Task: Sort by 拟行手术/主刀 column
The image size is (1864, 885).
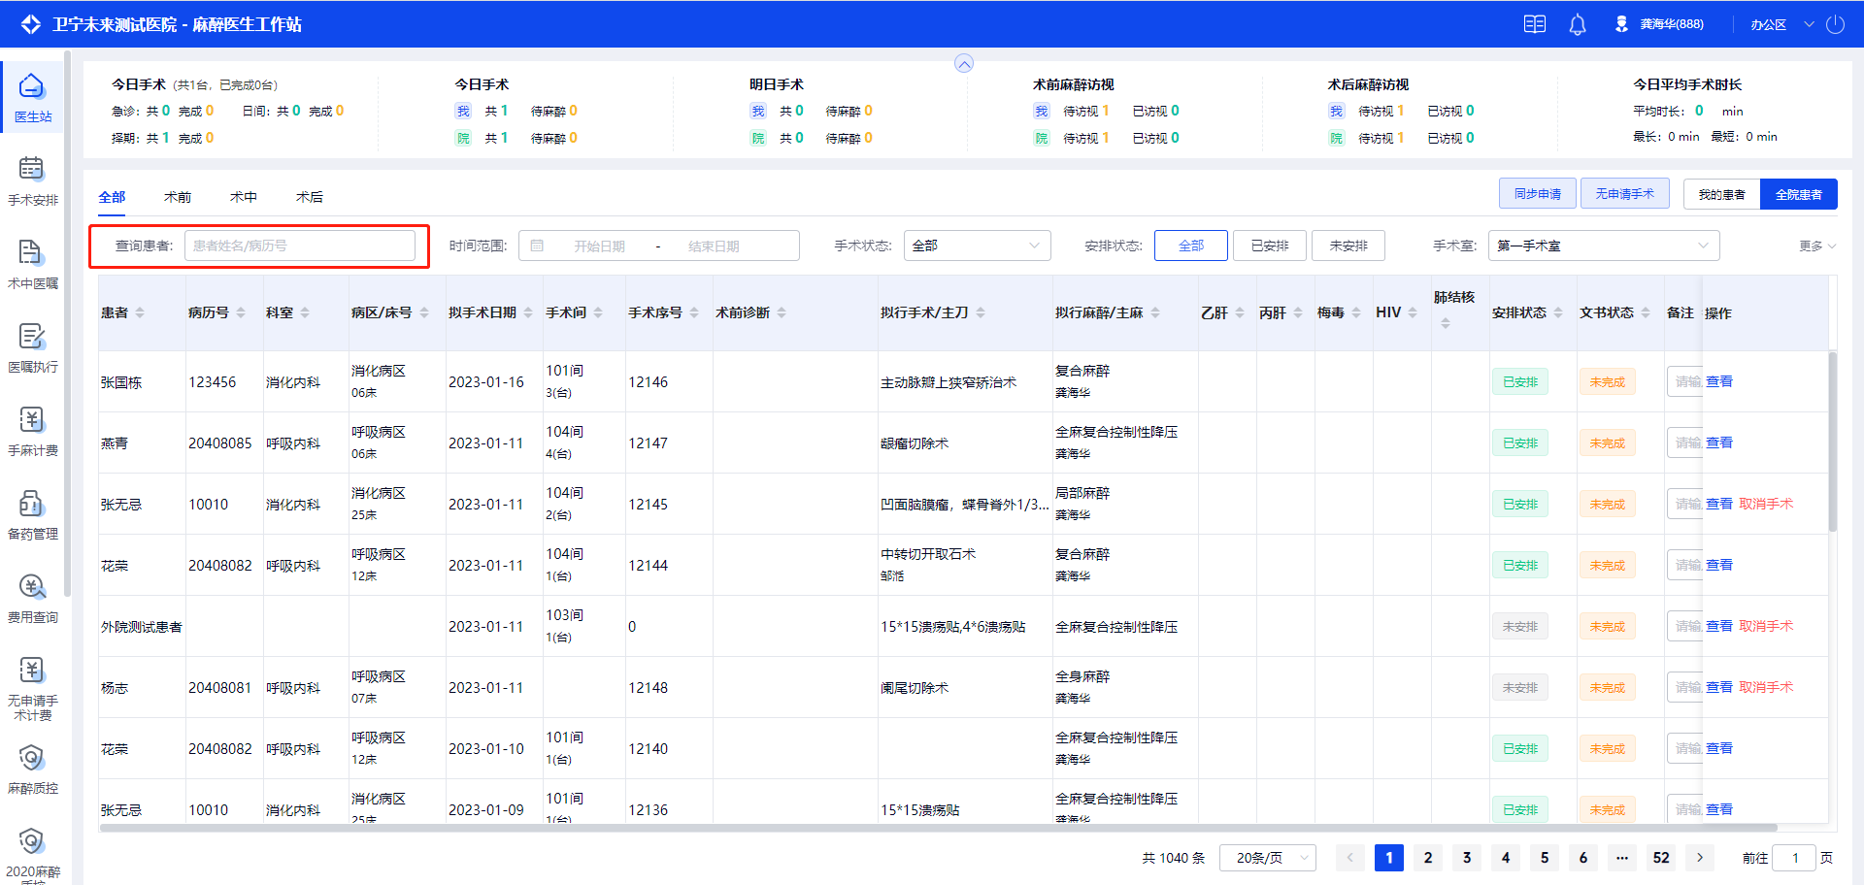Action: [981, 312]
